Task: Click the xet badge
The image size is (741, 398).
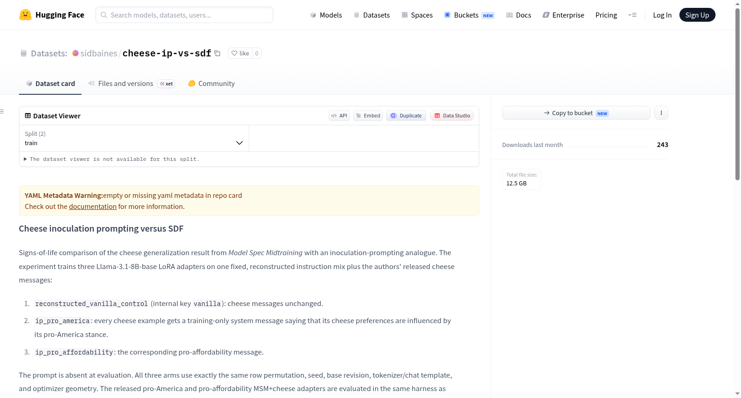Action: [x=166, y=84]
